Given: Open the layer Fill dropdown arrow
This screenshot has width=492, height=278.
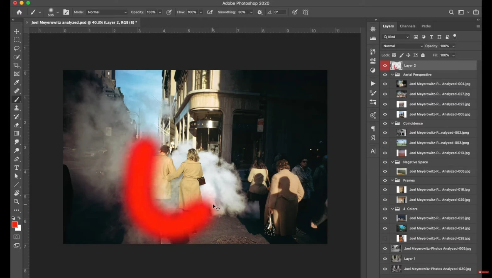Looking at the screenshot, I should pos(453,55).
